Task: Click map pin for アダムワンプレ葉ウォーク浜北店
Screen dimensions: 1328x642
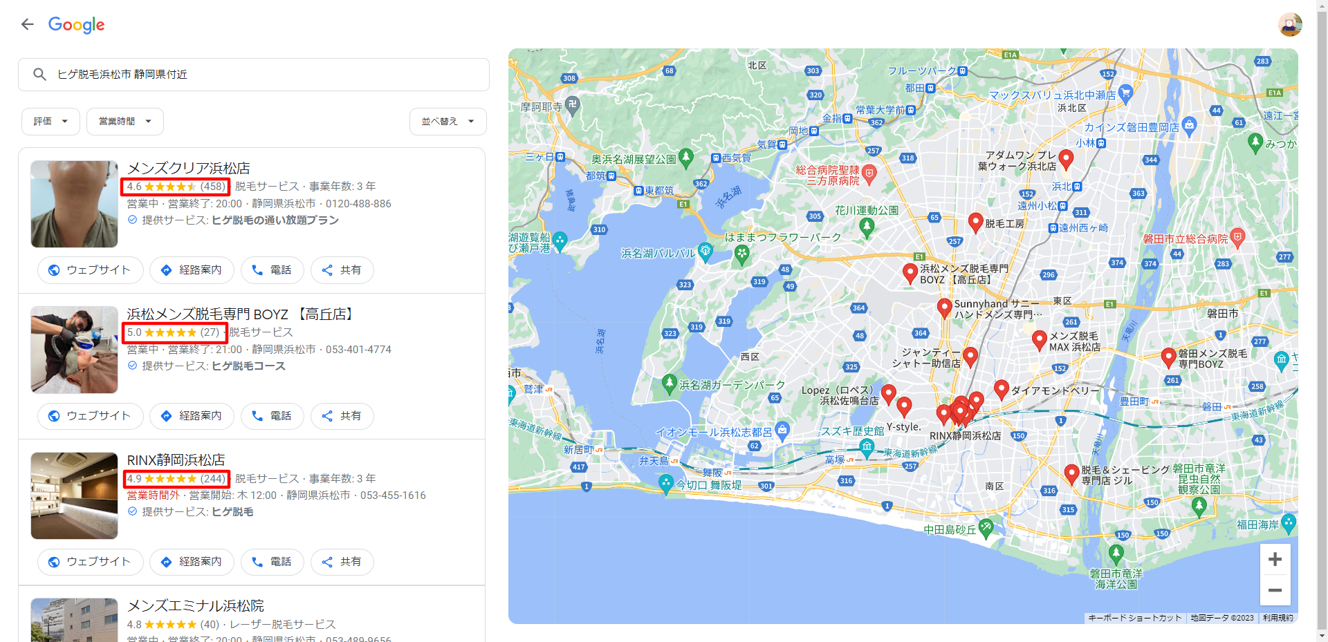Action: coord(1066,160)
